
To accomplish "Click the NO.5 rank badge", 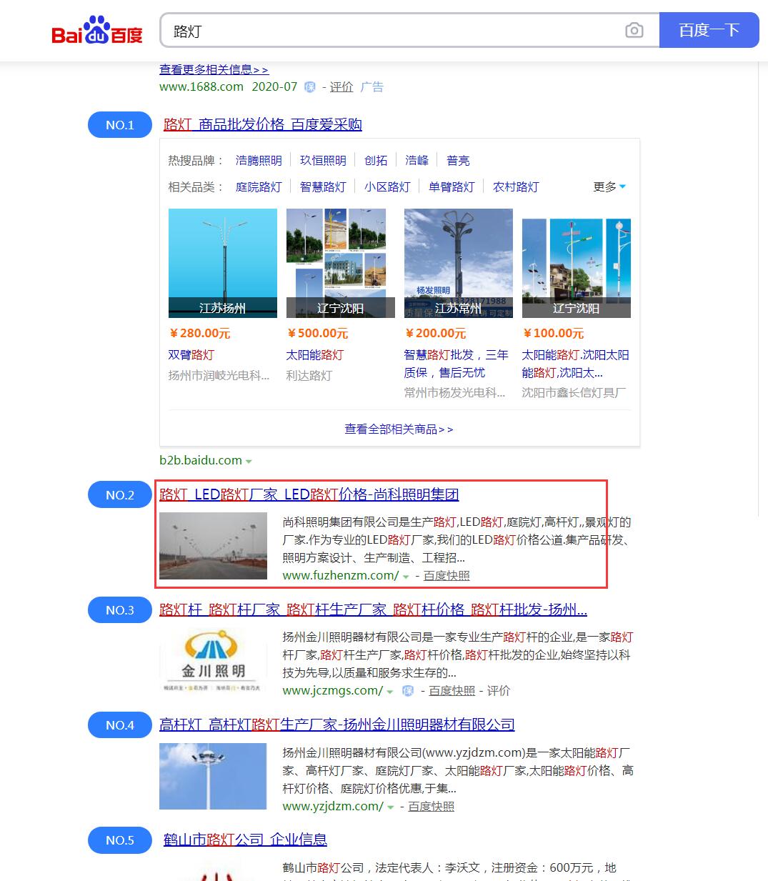I will point(120,840).
